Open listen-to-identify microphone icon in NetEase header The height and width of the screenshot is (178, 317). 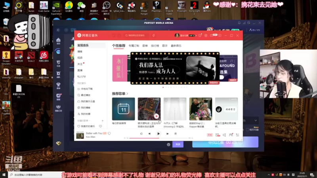point(154,35)
